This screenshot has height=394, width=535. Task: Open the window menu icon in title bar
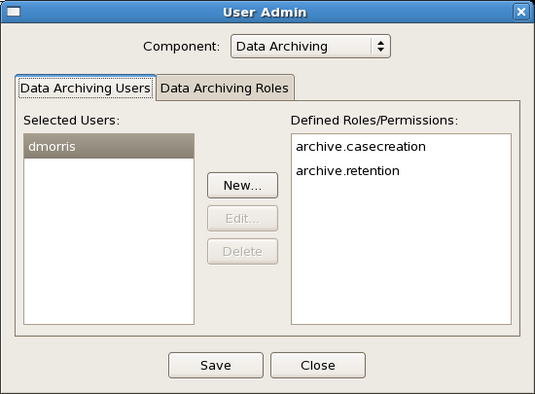(x=14, y=12)
